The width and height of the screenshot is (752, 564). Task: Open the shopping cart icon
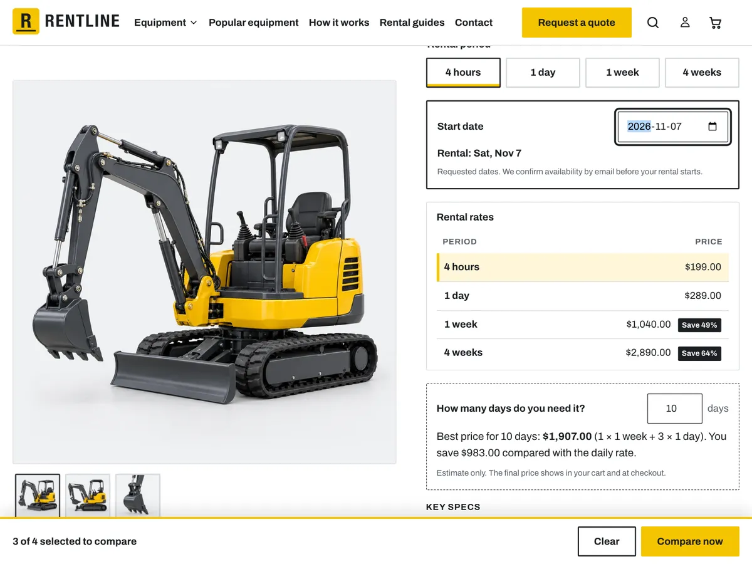[x=715, y=23]
